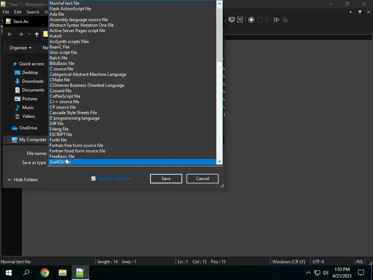Select BlitzBasic file entry

pos(133,63)
